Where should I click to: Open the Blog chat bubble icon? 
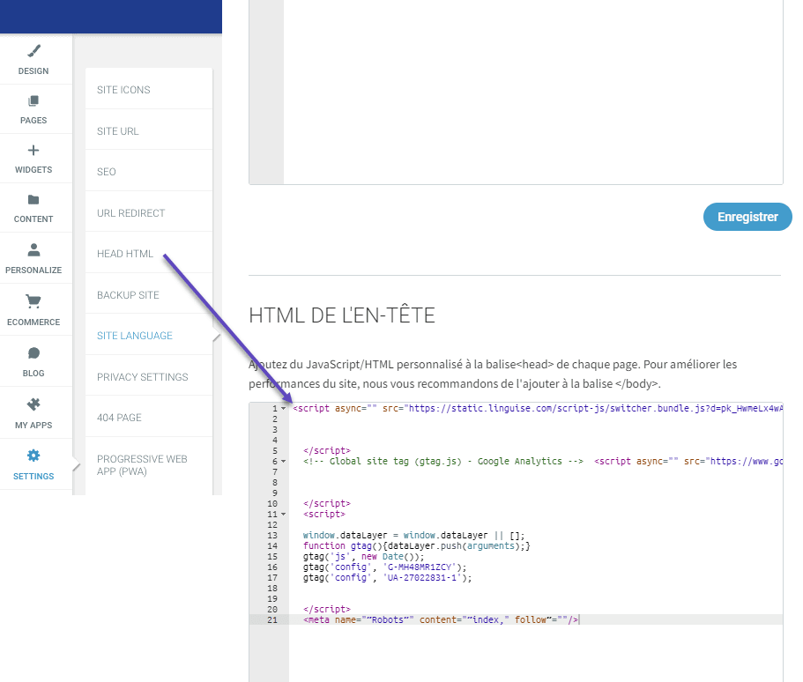[x=33, y=352]
